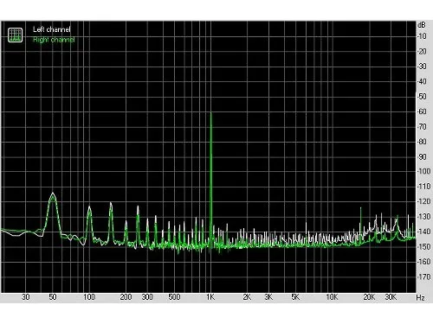Click the -60 dB scale label
The image size is (433, 324).
422,111
